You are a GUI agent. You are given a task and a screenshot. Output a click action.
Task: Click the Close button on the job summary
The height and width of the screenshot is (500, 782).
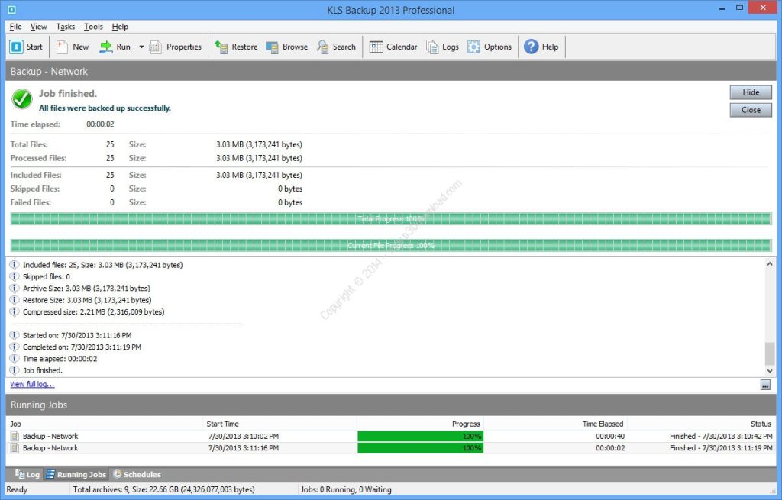coord(750,109)
